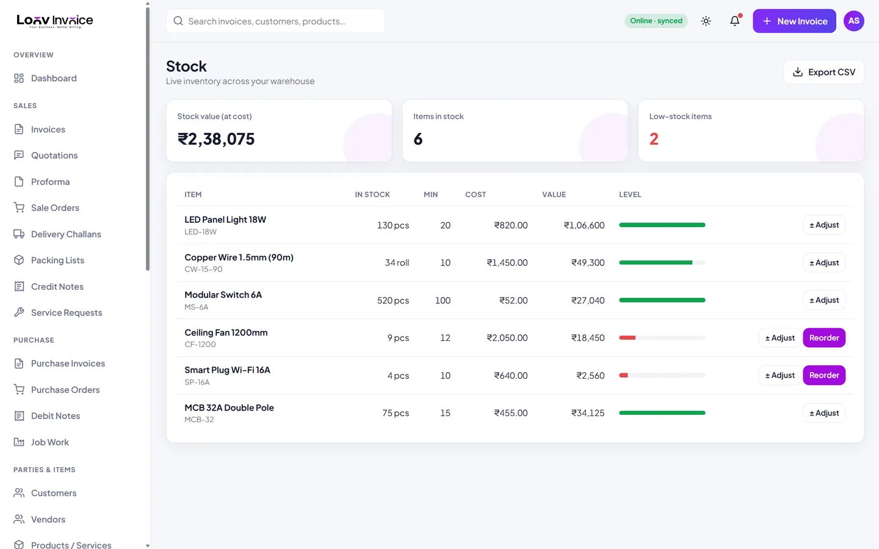Reorder Smart Plug Wi-Fi 16A

coord(824,375)
